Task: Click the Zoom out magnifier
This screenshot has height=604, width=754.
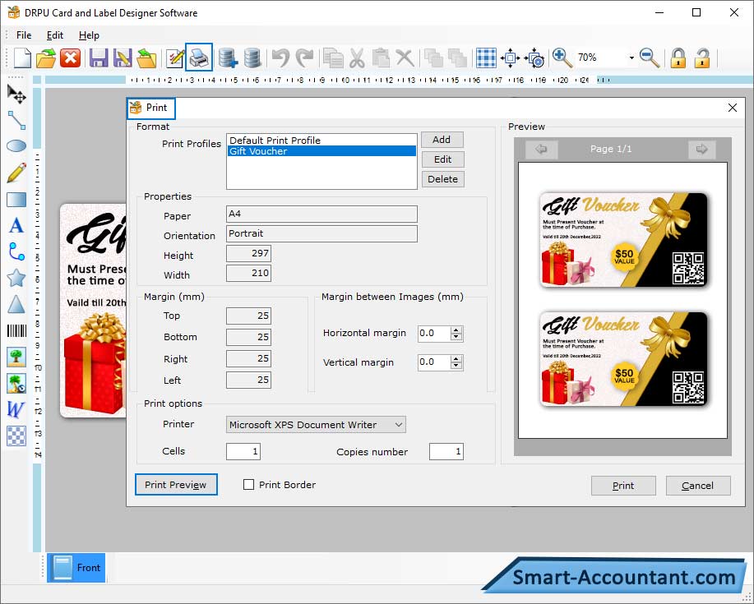Action: (650, 58)
